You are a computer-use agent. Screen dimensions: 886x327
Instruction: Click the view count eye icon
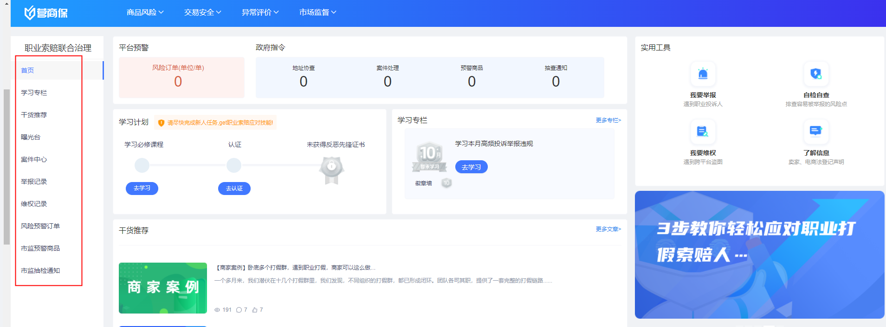click(x=217, y=310)
